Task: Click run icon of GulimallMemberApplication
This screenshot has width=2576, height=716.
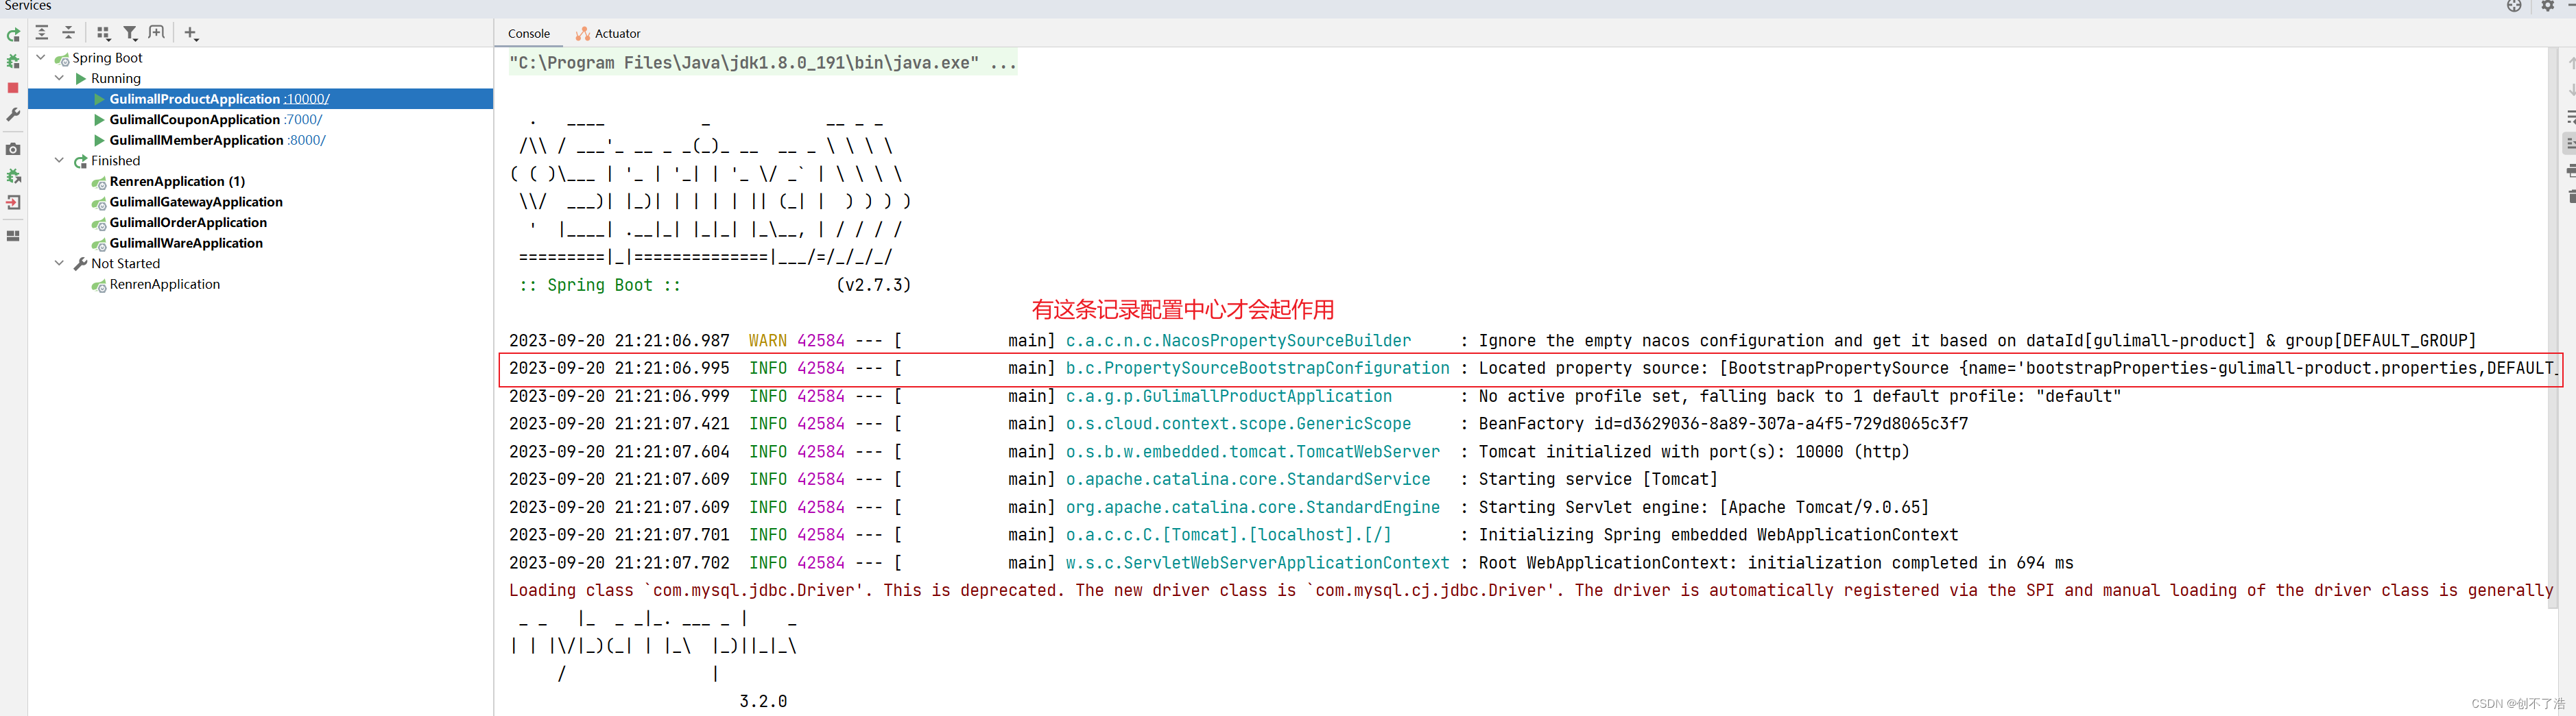Action: point(99,140)
